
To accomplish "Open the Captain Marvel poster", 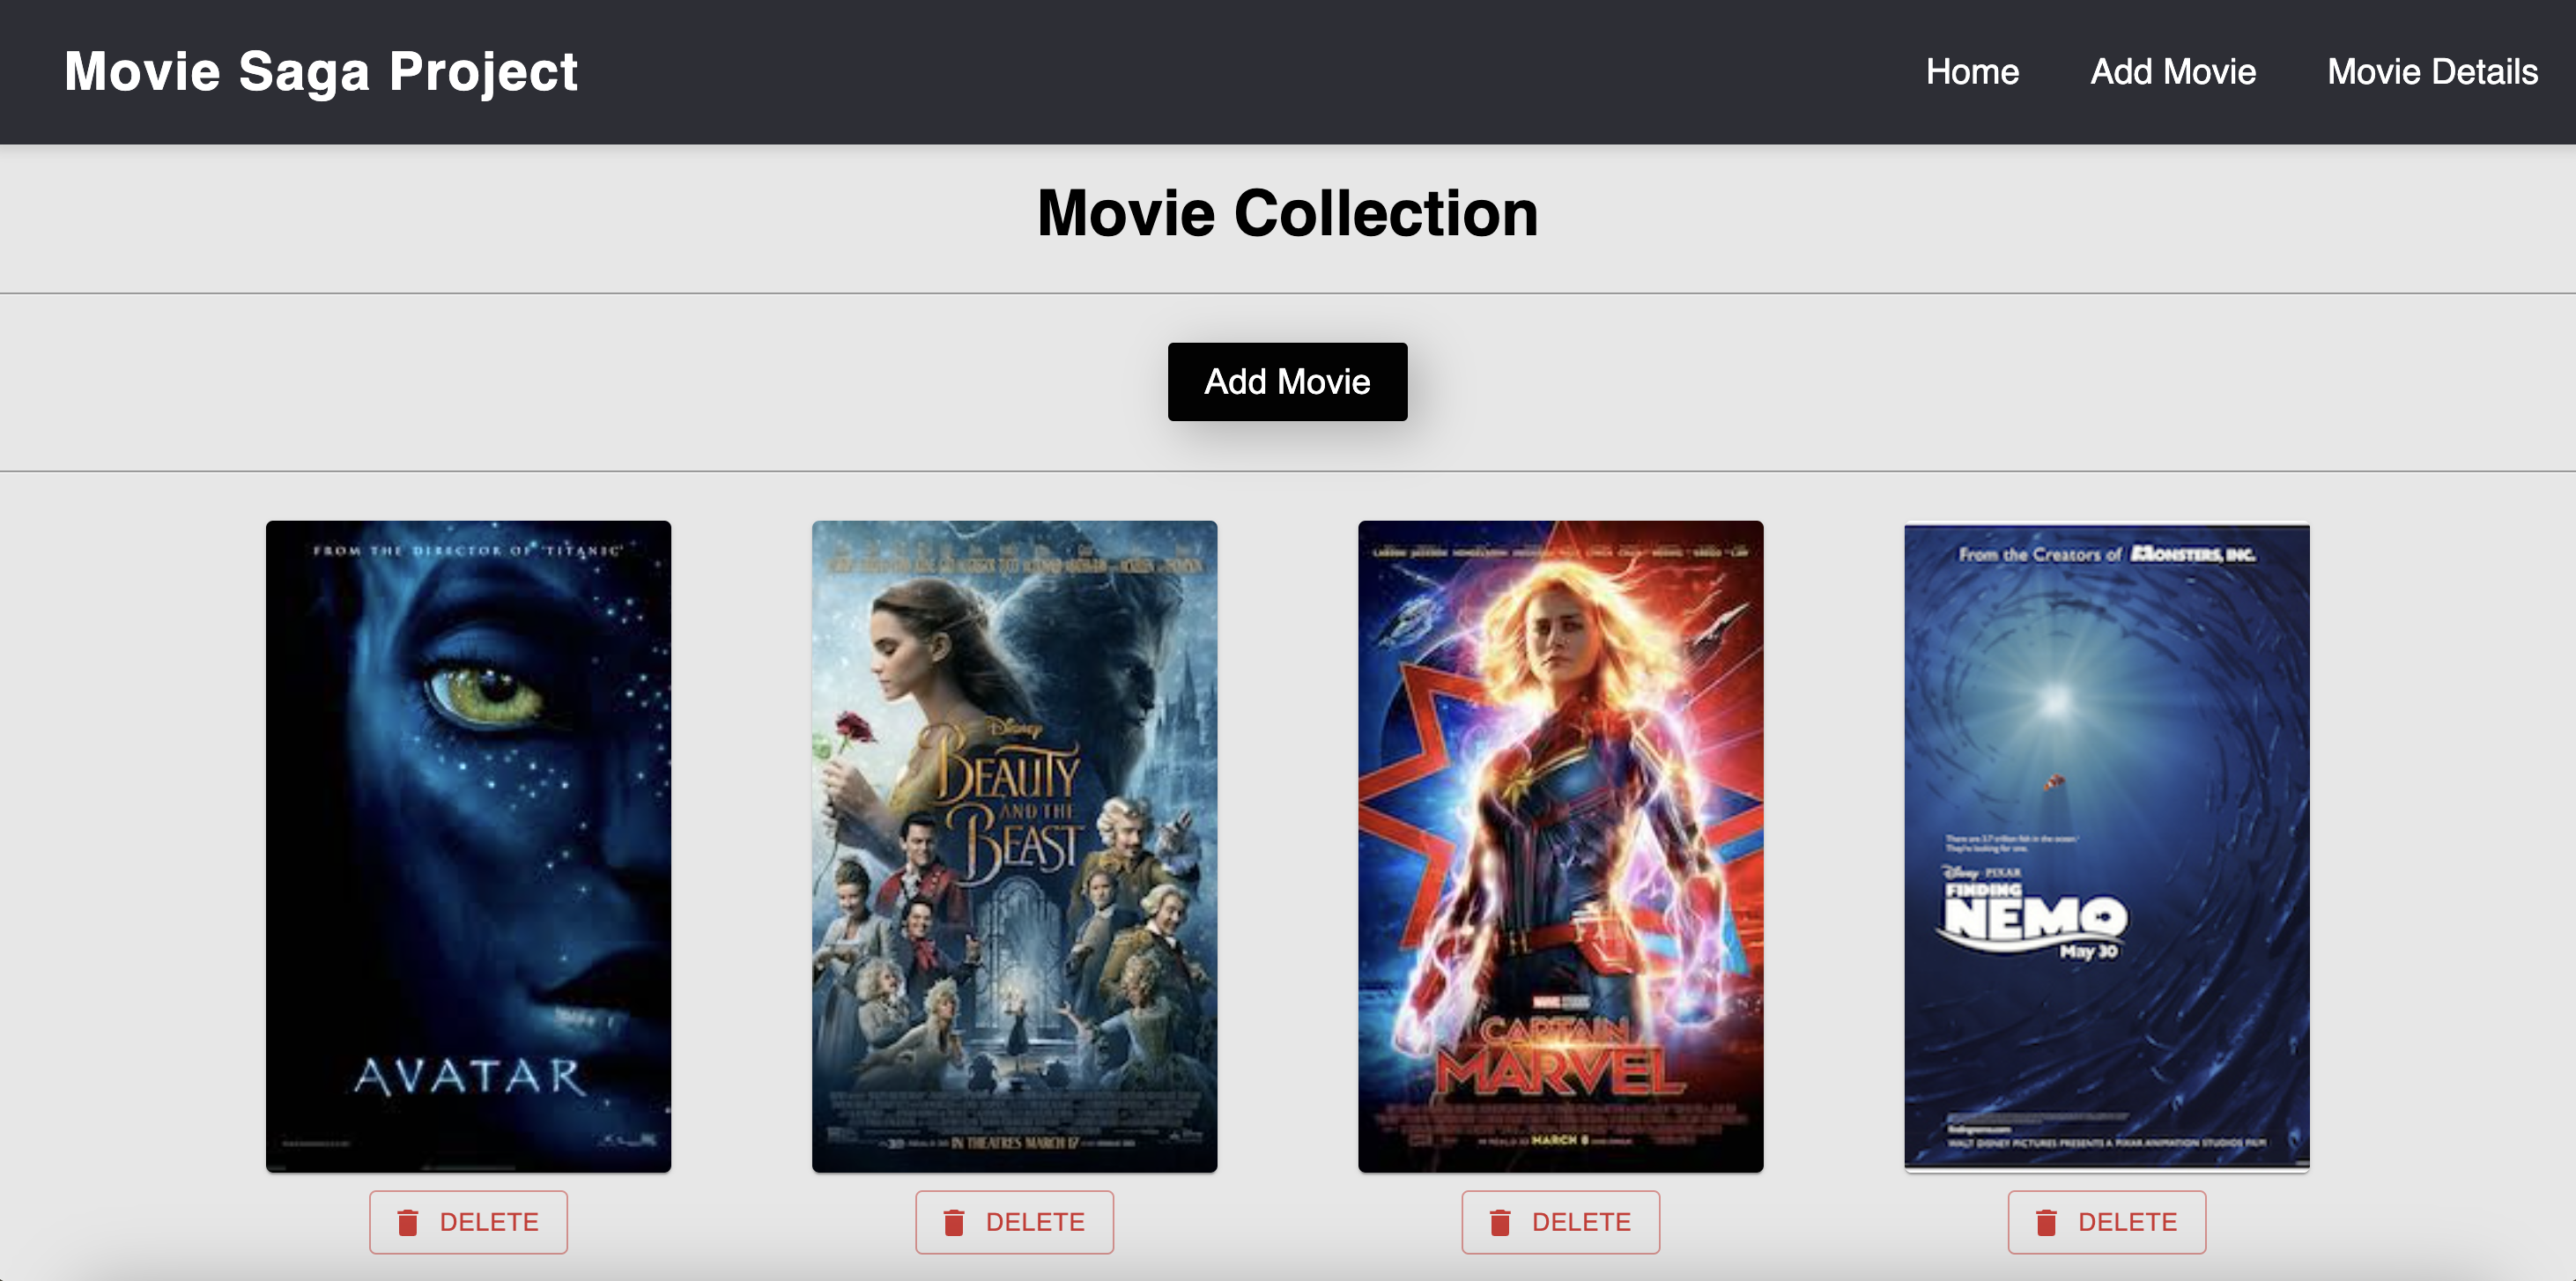I will (1560, 846).
